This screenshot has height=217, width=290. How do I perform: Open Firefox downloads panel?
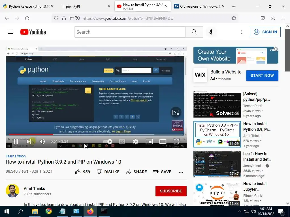point(273,18)
